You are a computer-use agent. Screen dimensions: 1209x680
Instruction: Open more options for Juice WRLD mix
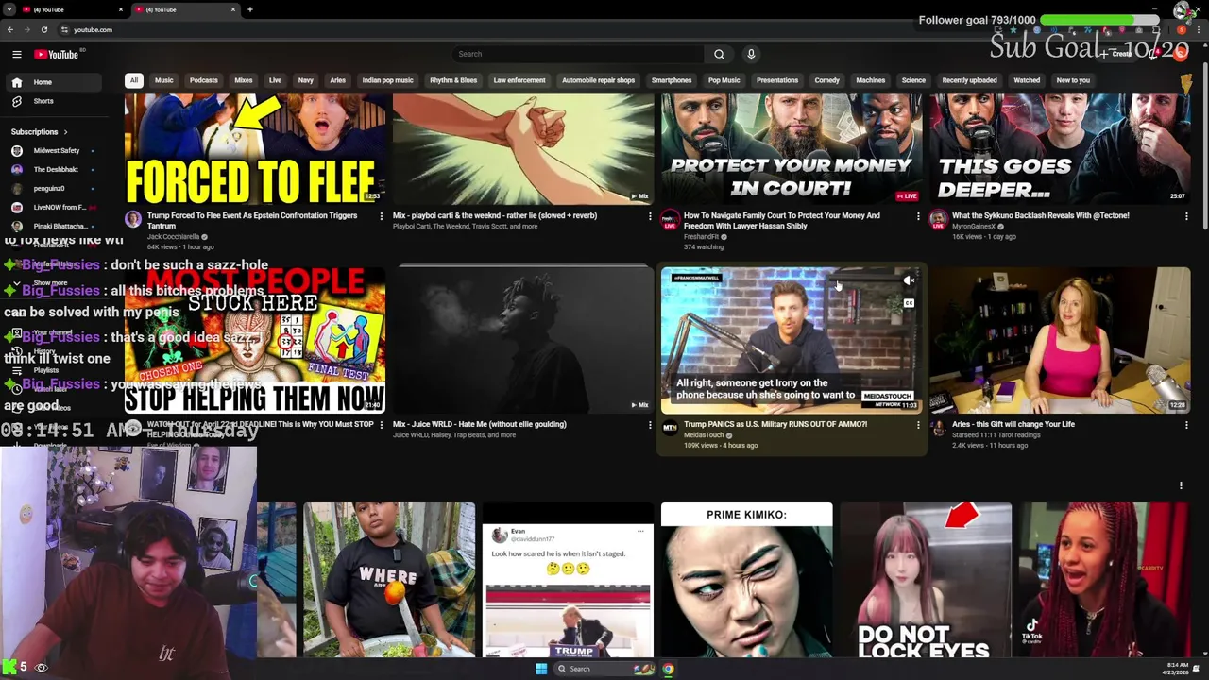point(650,425)
